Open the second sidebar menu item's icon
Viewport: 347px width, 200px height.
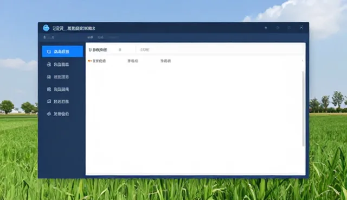[49, 64]
